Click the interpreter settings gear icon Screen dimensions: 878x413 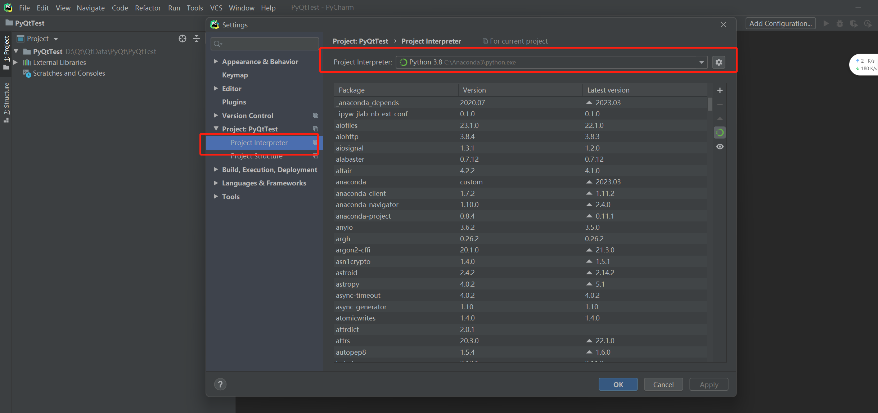719,62
